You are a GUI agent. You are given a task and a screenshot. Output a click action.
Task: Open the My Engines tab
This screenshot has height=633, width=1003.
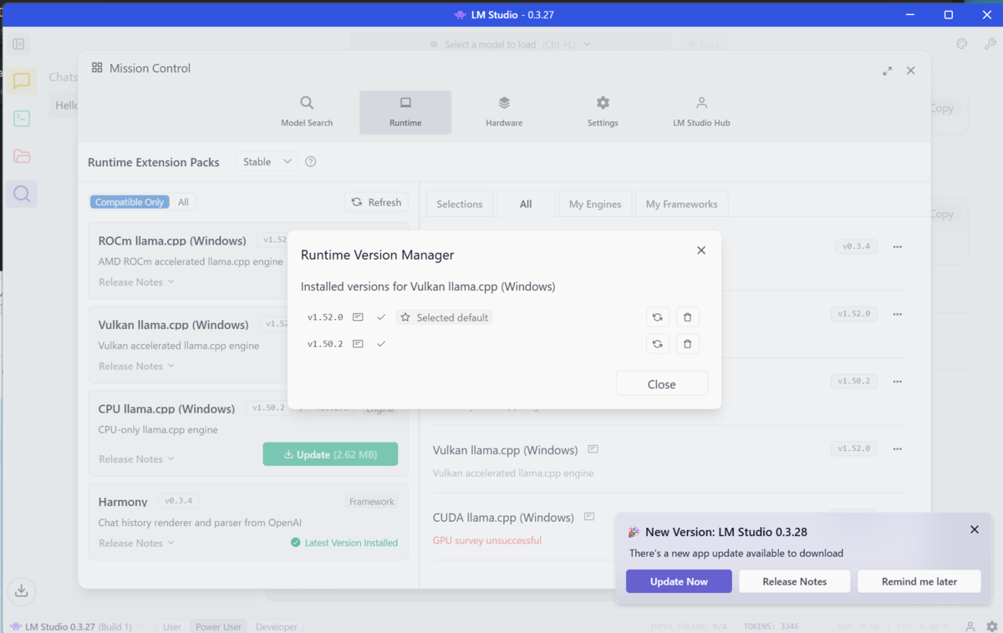tap(595, 204)
